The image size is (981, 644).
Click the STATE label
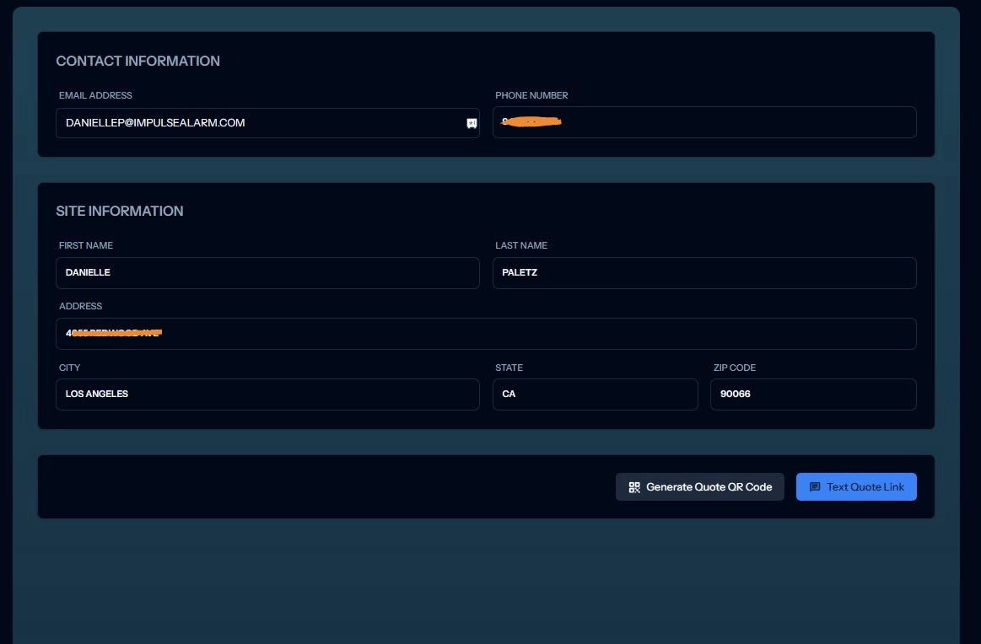tap(509, 368)
